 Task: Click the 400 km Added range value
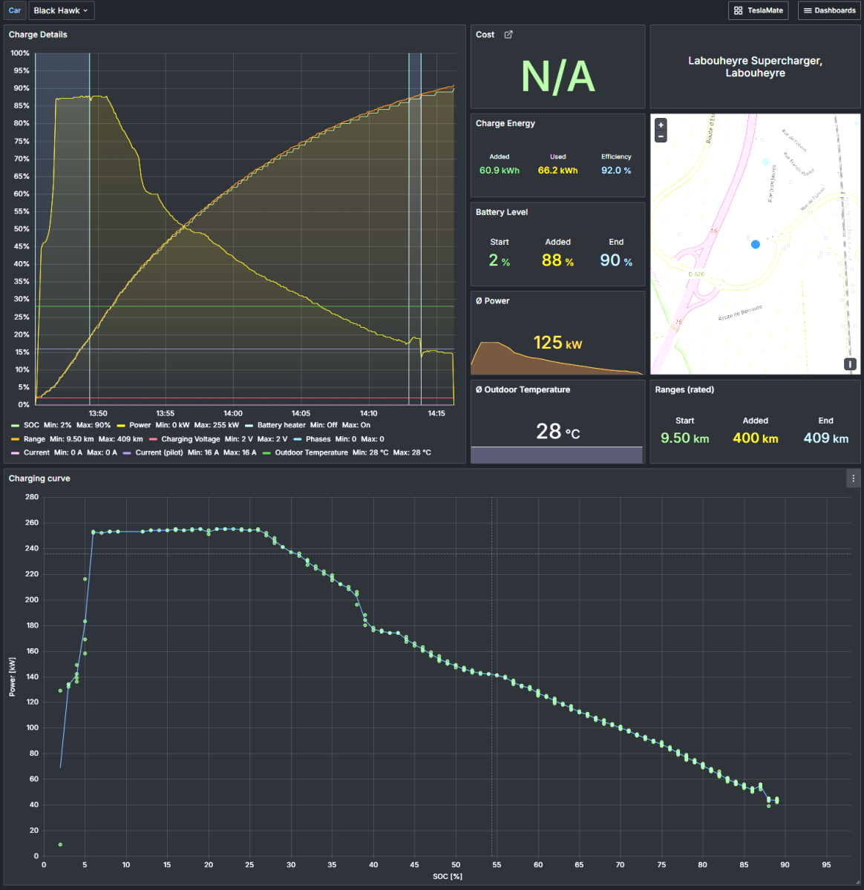[x=756, y=438]
